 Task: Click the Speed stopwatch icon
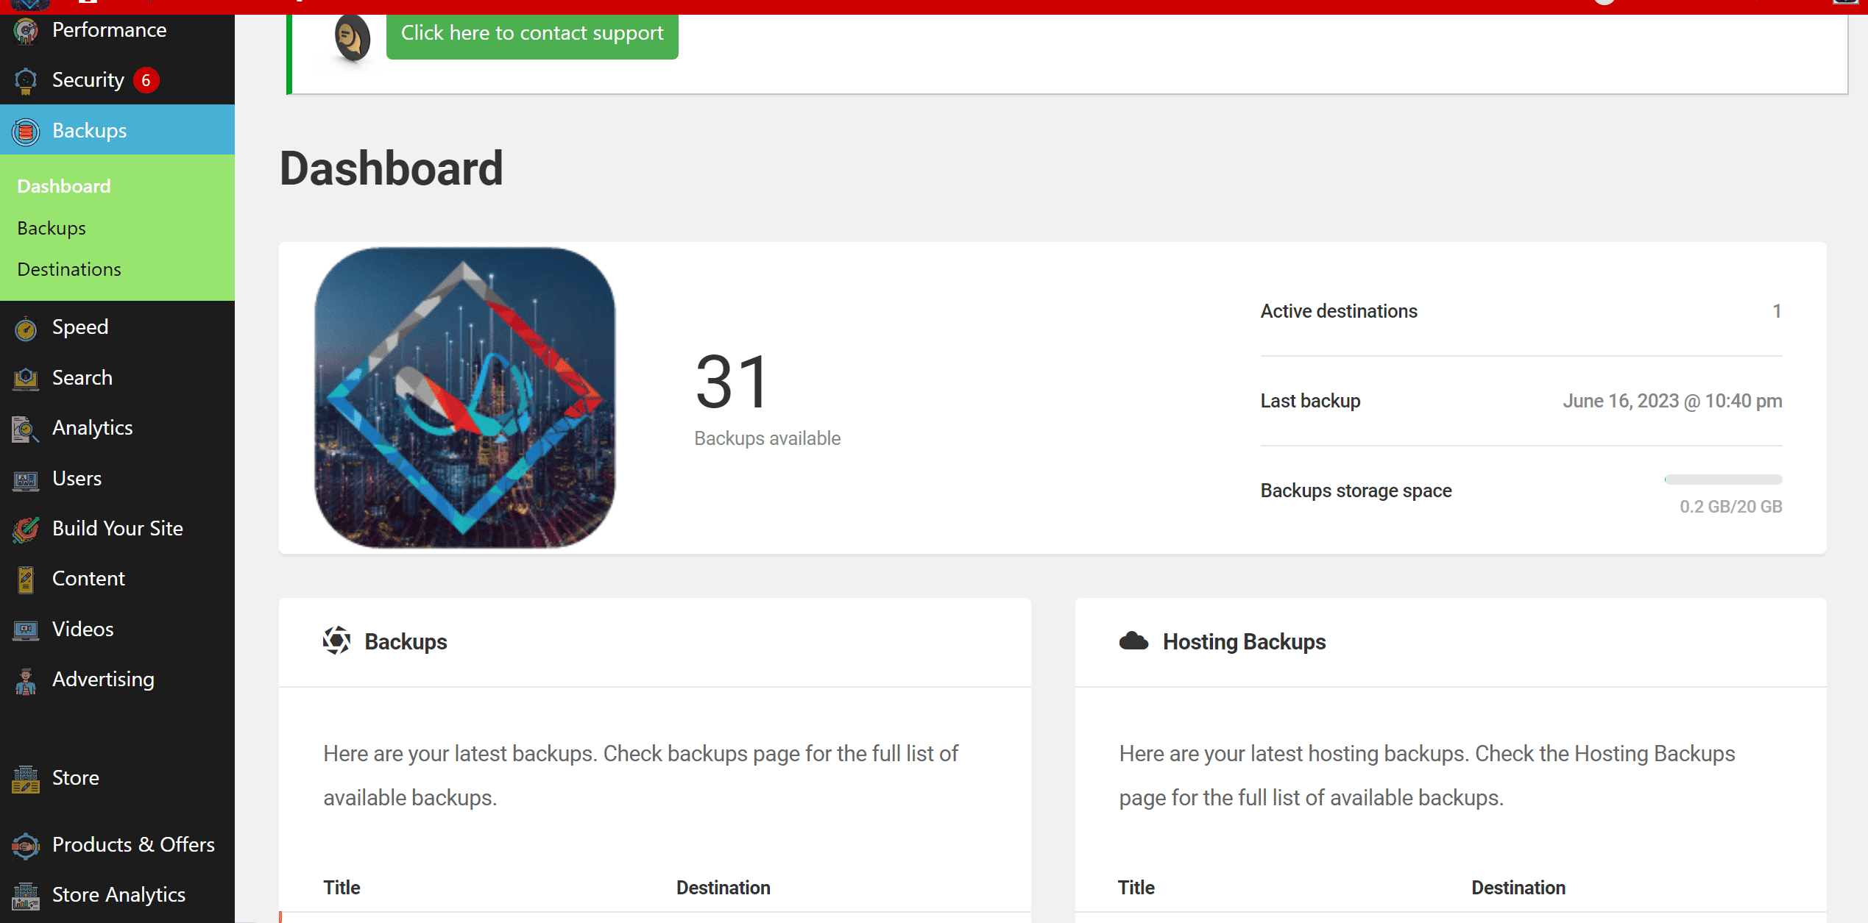[x=26, y=328]
